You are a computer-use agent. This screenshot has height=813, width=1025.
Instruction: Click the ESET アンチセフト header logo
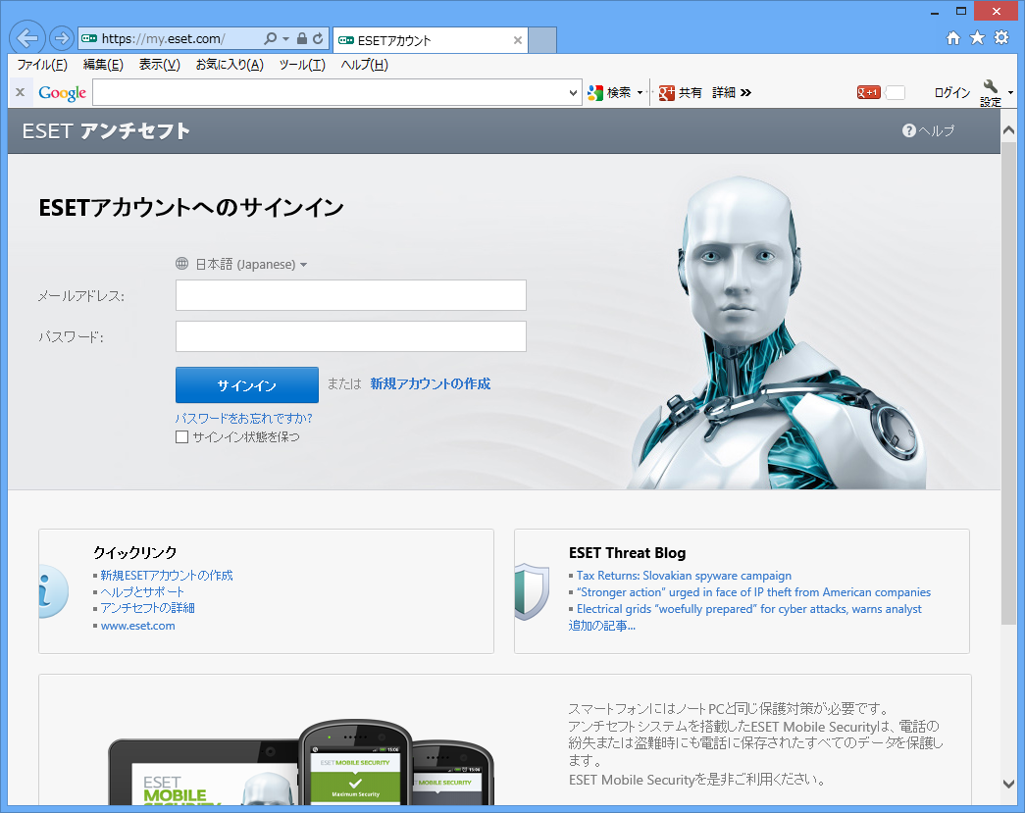click(x=106, y=130)
